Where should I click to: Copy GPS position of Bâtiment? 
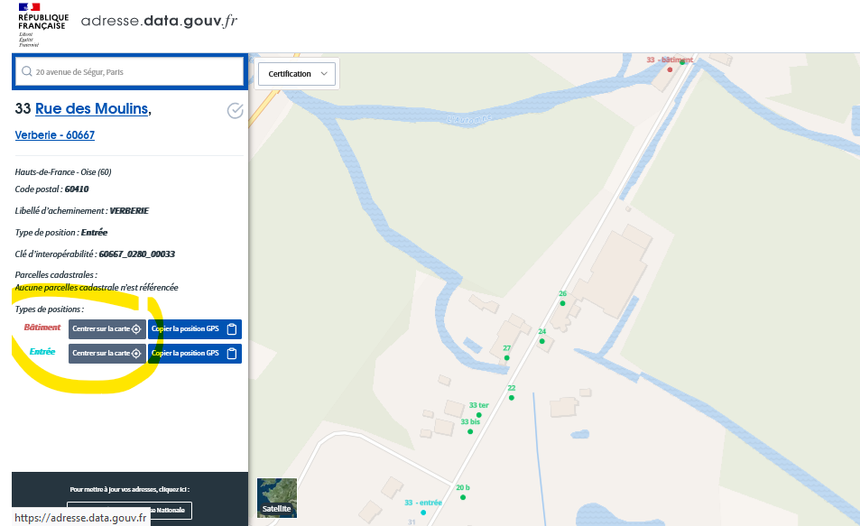pos(195,329)
